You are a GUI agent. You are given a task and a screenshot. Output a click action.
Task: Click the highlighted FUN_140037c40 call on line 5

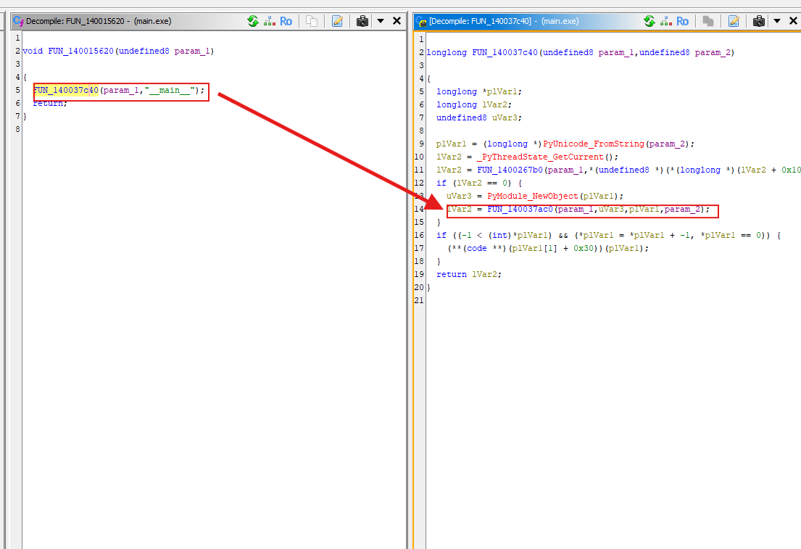[66, 91]
